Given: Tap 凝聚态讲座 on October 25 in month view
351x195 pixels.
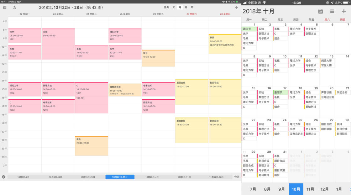Looking at the screenshot, I should tap(296, 134).
